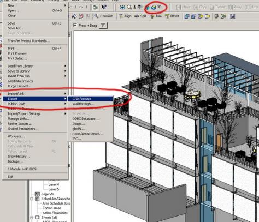Select the Offset tool
The height and width of the screenshot is (222, 259).
pos(172,16)
